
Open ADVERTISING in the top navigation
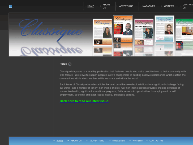126,6
